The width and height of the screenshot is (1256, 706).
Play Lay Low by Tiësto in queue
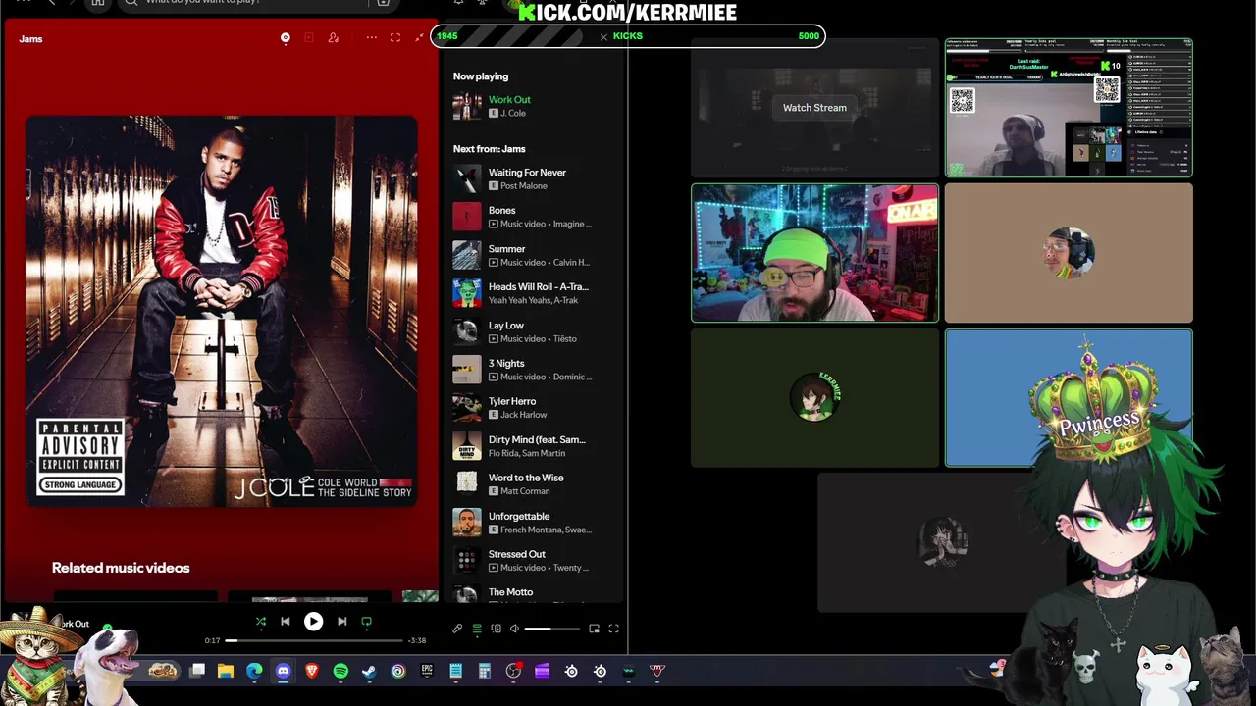pyautogui.click(x=506, y=326)
